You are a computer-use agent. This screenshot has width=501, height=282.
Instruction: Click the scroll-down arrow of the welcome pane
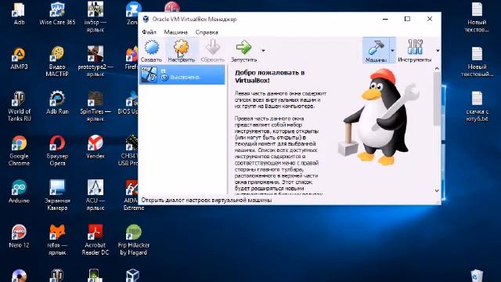tap(437, 190)
